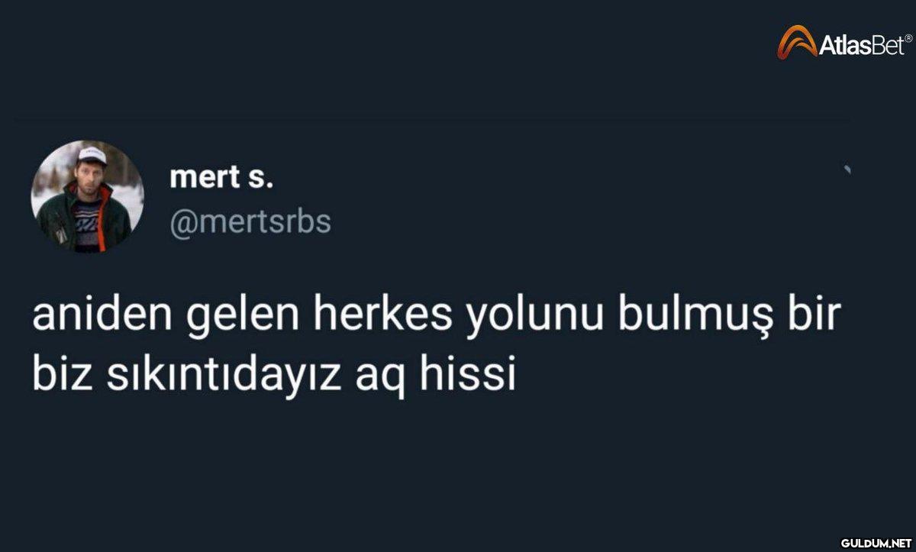Image resolution: width=916 pixels, height=552 pixels.
Task: Open mert s. profile avatar photo
Action: point(88,196)
